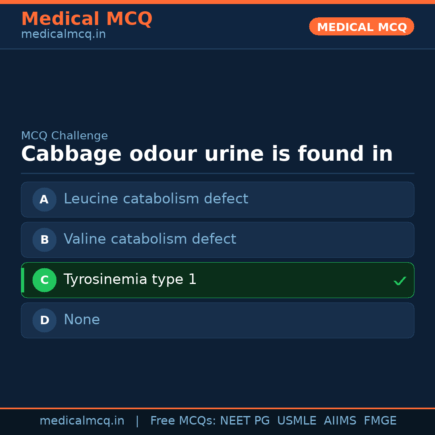The height and width of the screenshot is (435, 435).
Task: Click FMGE in the footer
Action: click(x=380, y=421)
